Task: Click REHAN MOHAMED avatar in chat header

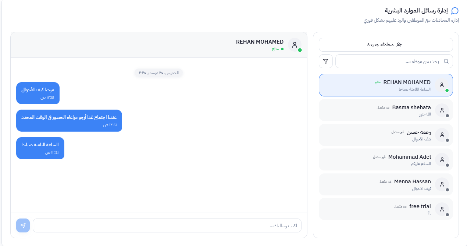Action: 295,45
